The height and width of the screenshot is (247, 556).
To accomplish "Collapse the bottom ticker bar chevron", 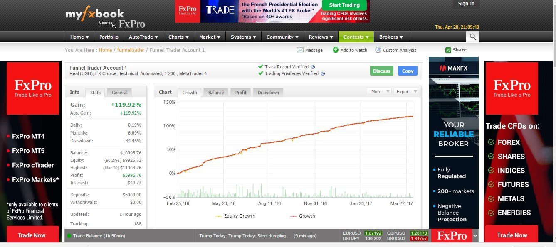I will pyautogui.click(x=476, y=236).
